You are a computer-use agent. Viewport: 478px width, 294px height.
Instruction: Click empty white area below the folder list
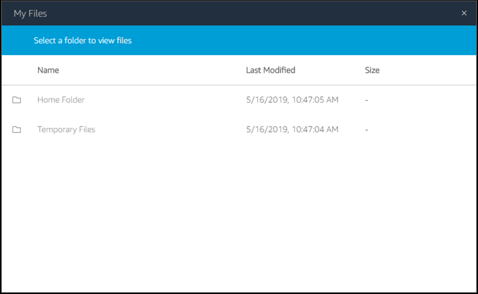coord(238,220)
